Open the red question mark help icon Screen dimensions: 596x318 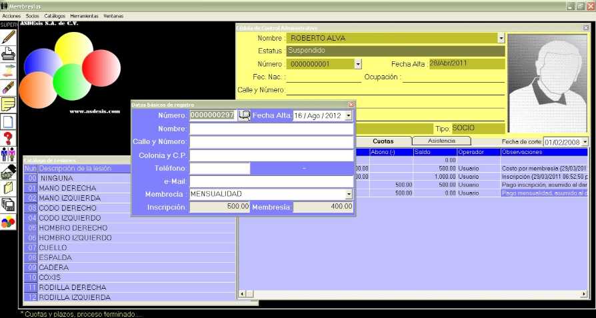8,139
